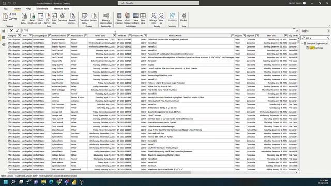Click the Undo icon in title bar
The image size is (331, 186).
point(9,3)
